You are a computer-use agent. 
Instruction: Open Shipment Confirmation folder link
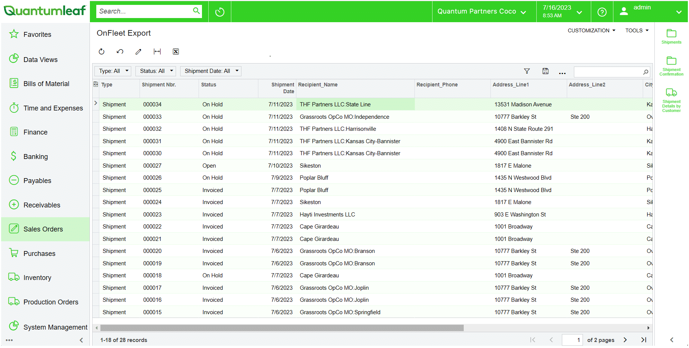coord(671,66)
